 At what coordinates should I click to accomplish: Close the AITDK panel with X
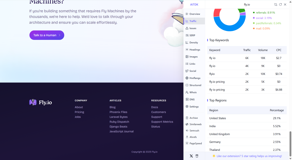(285, 5)
